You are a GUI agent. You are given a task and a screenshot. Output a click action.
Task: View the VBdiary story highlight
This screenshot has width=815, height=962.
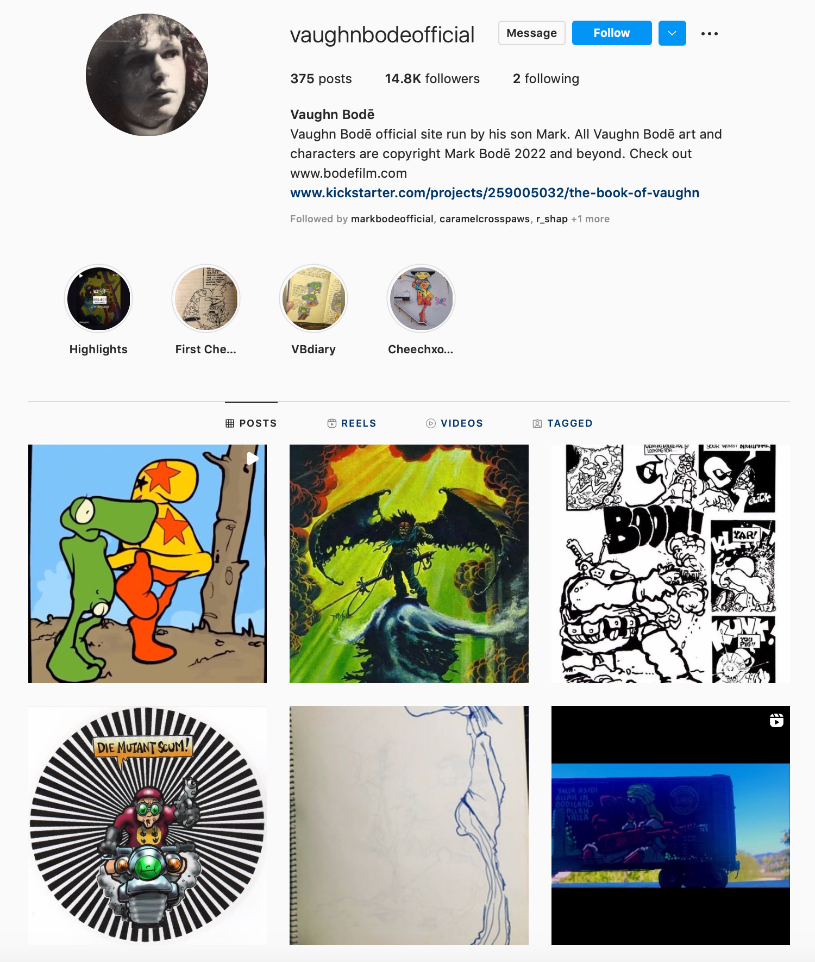pyautogui.click(x=314, y=299)
